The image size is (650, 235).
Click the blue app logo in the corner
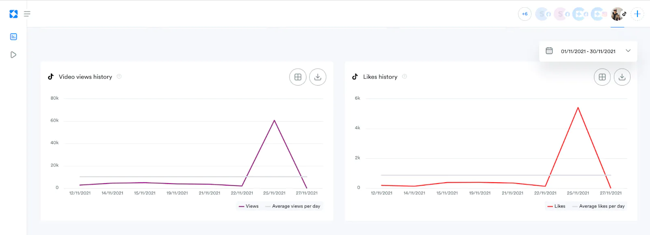(x=13, y=14)
